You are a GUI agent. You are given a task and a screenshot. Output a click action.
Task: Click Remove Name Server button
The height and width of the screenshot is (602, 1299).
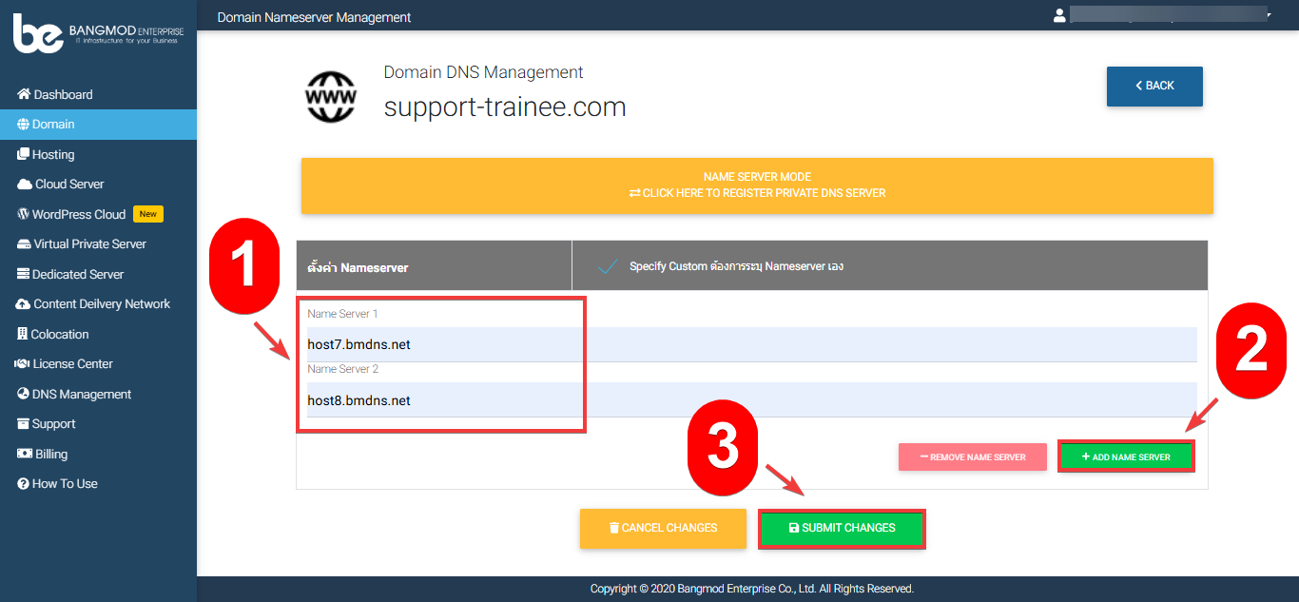click(x=972, y=457)
